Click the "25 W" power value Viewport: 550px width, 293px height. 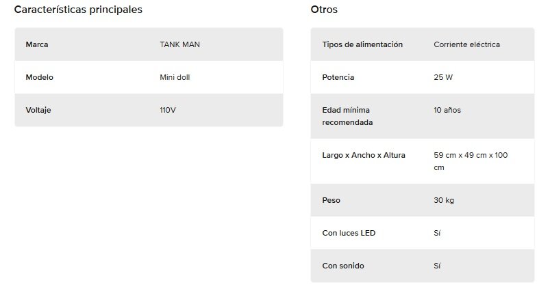443,77
